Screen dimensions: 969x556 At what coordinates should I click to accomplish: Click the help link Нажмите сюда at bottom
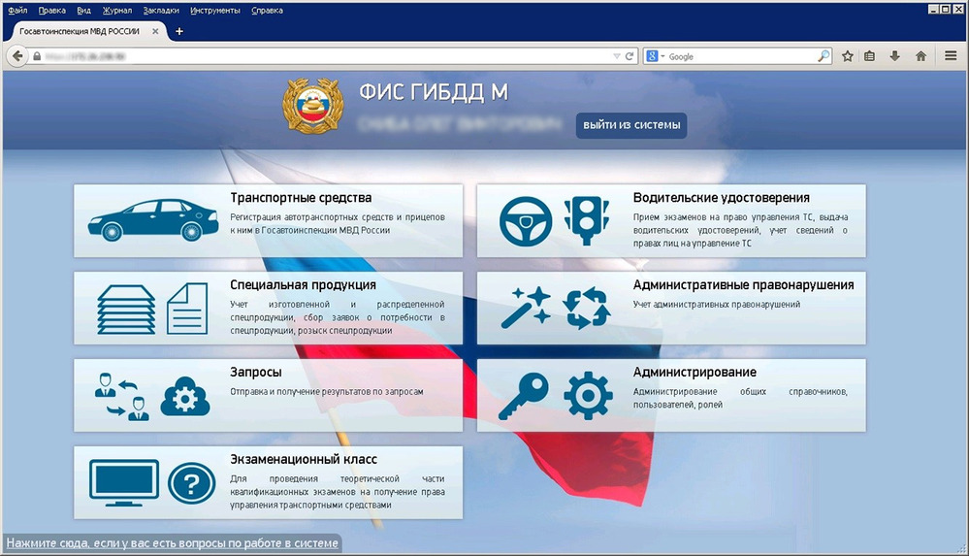pos(173,543)
